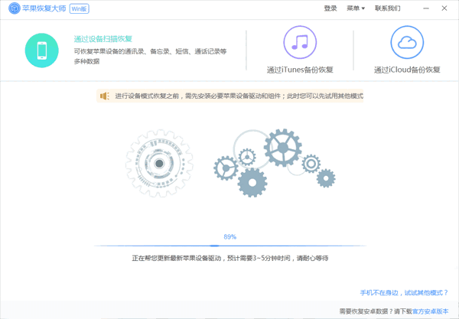Close the 苹果恢复大师 window
459x319 pixels.
click(444, 8)
